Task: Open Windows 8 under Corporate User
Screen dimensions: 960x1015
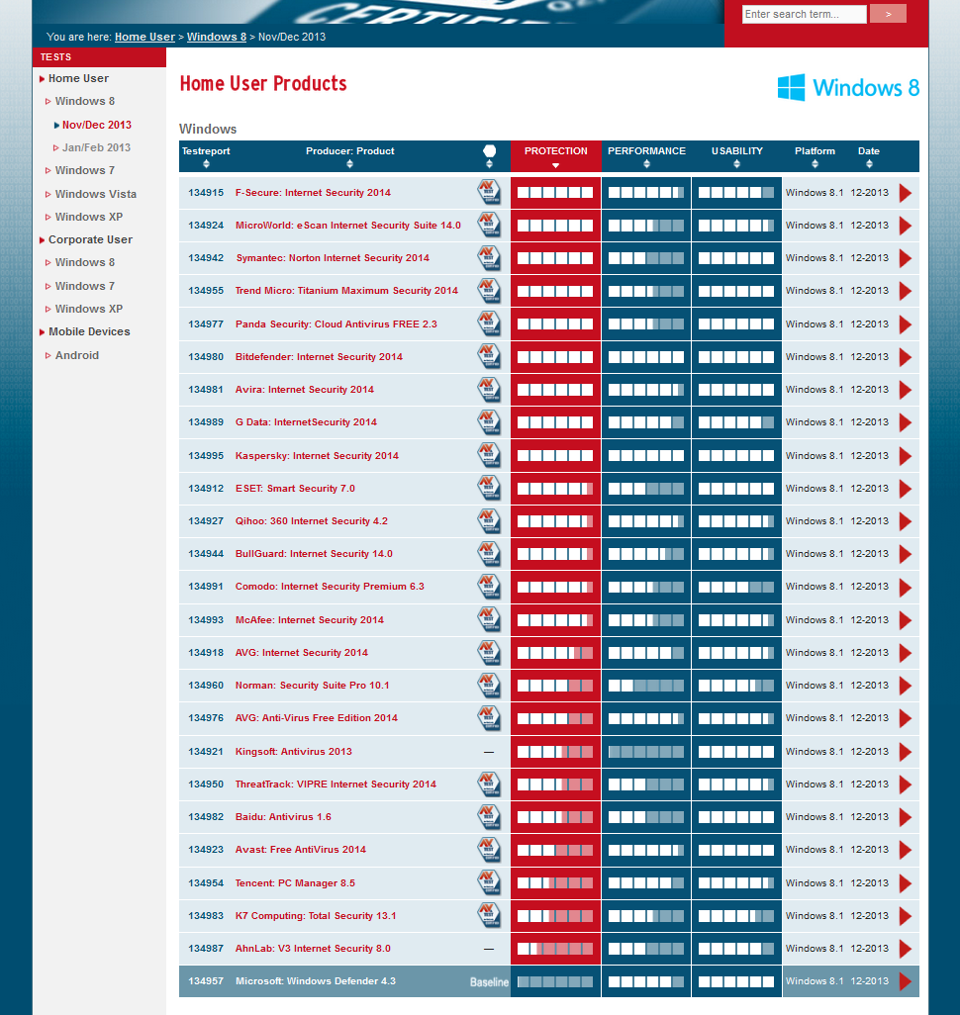Action: tap(85, 262)
